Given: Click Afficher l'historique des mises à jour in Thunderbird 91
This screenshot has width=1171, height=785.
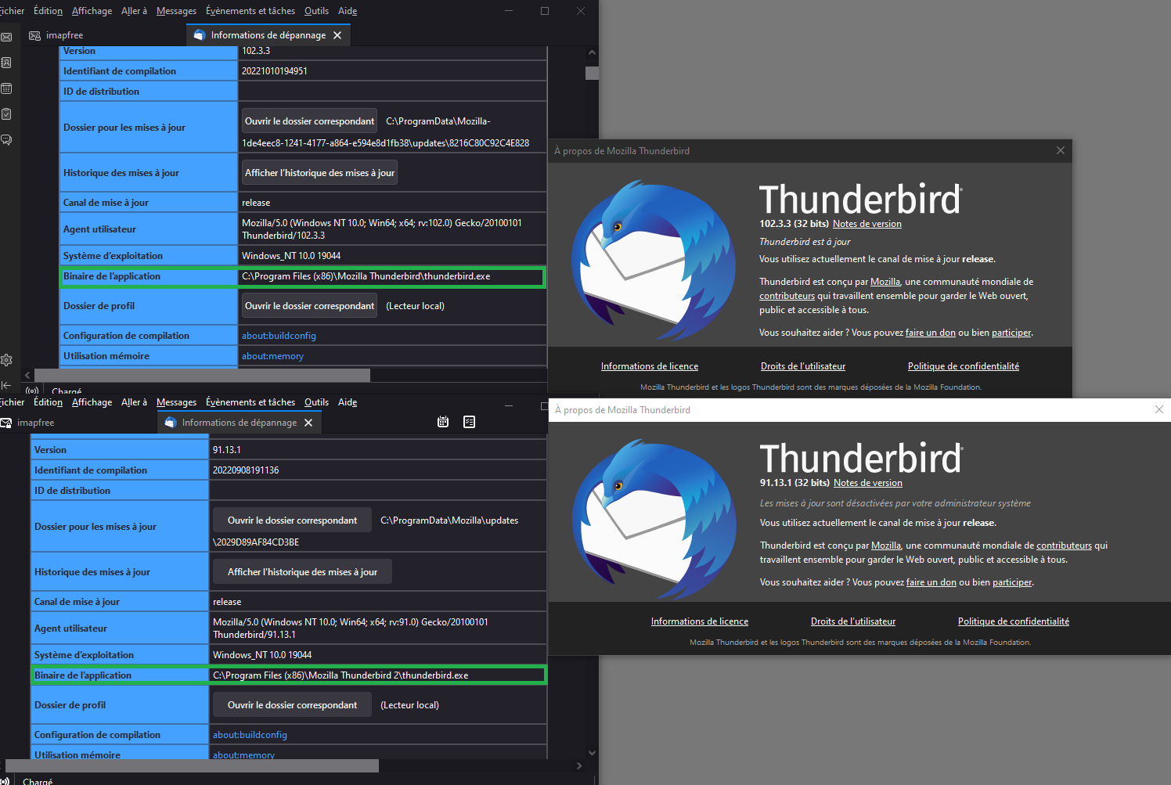Looking at the screenshot, I should coord(302,572).
